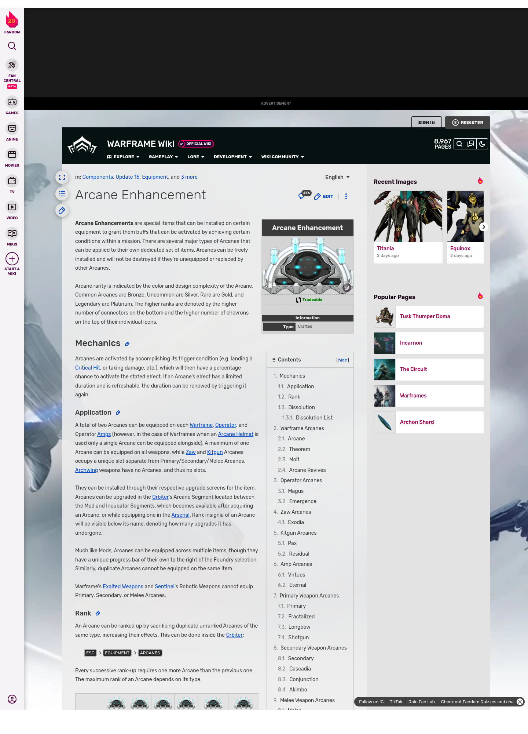Follow Fandom on IG
Screen dimensions: 528x734
point(371,702)
